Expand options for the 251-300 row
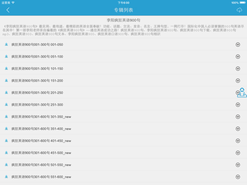 pyautogui.click(x=238, y=105)
